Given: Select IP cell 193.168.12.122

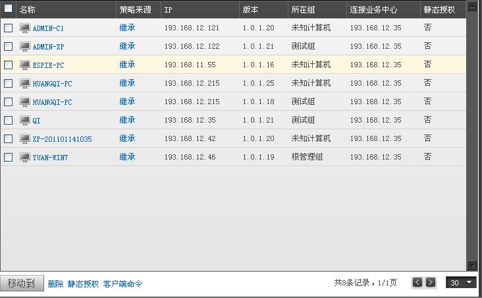Looking at the screenshot, I should coord(192,47).
